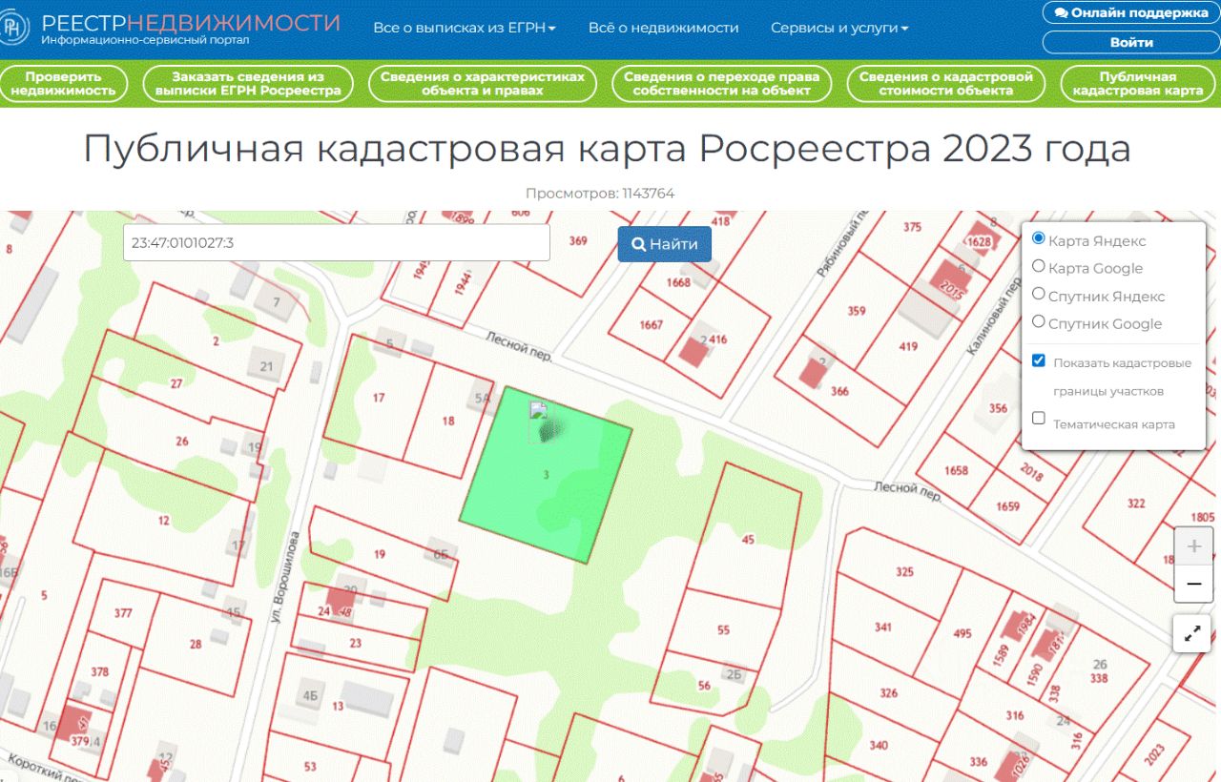Open the Сервисы и услуги dropdown
This screenshot has height=782, width=1221.
(839, 29)
